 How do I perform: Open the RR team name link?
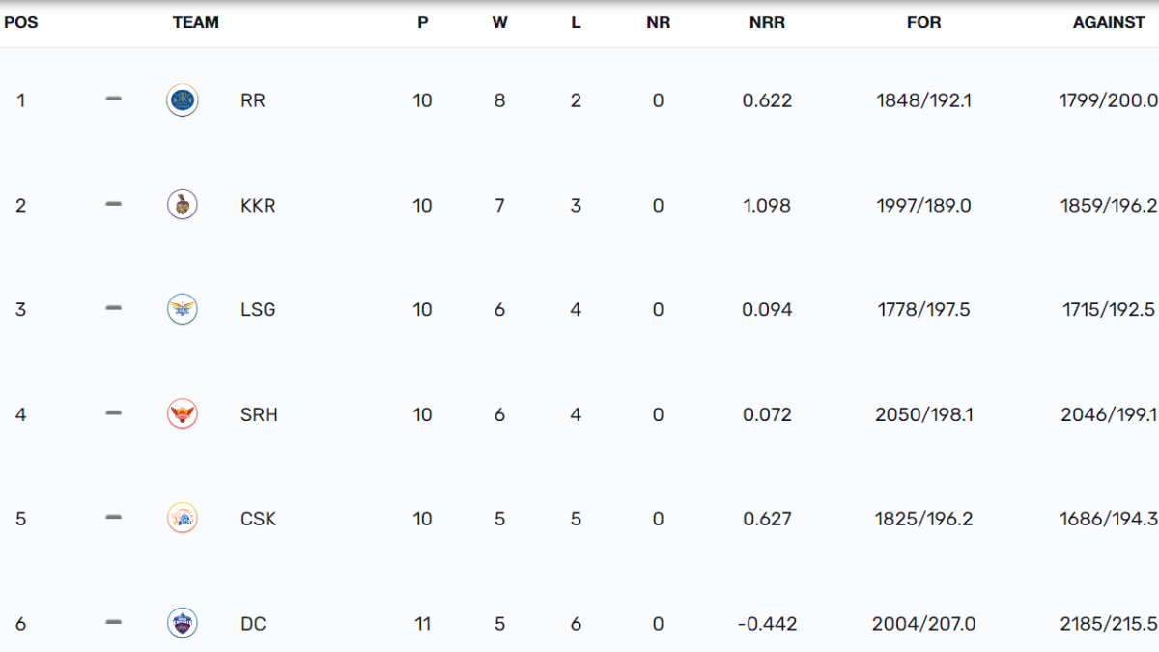click(253, 100)
